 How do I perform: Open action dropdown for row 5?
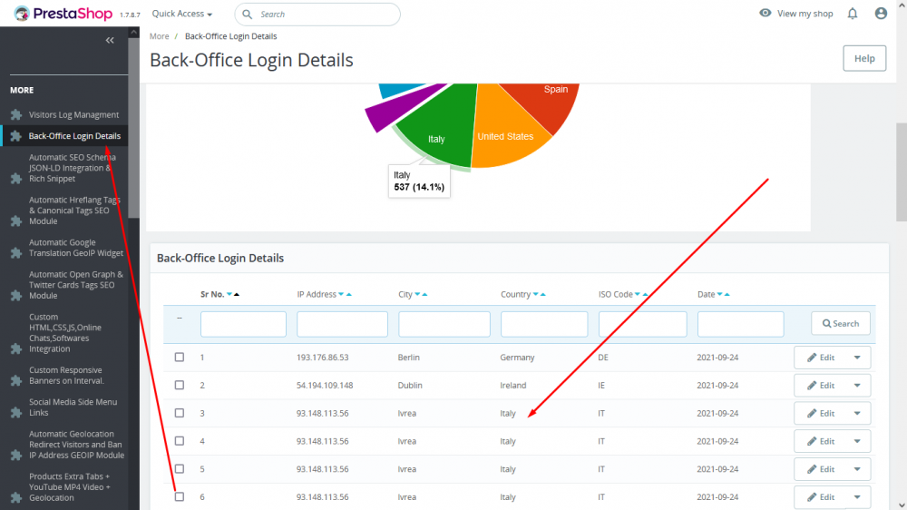pos(857,469)
